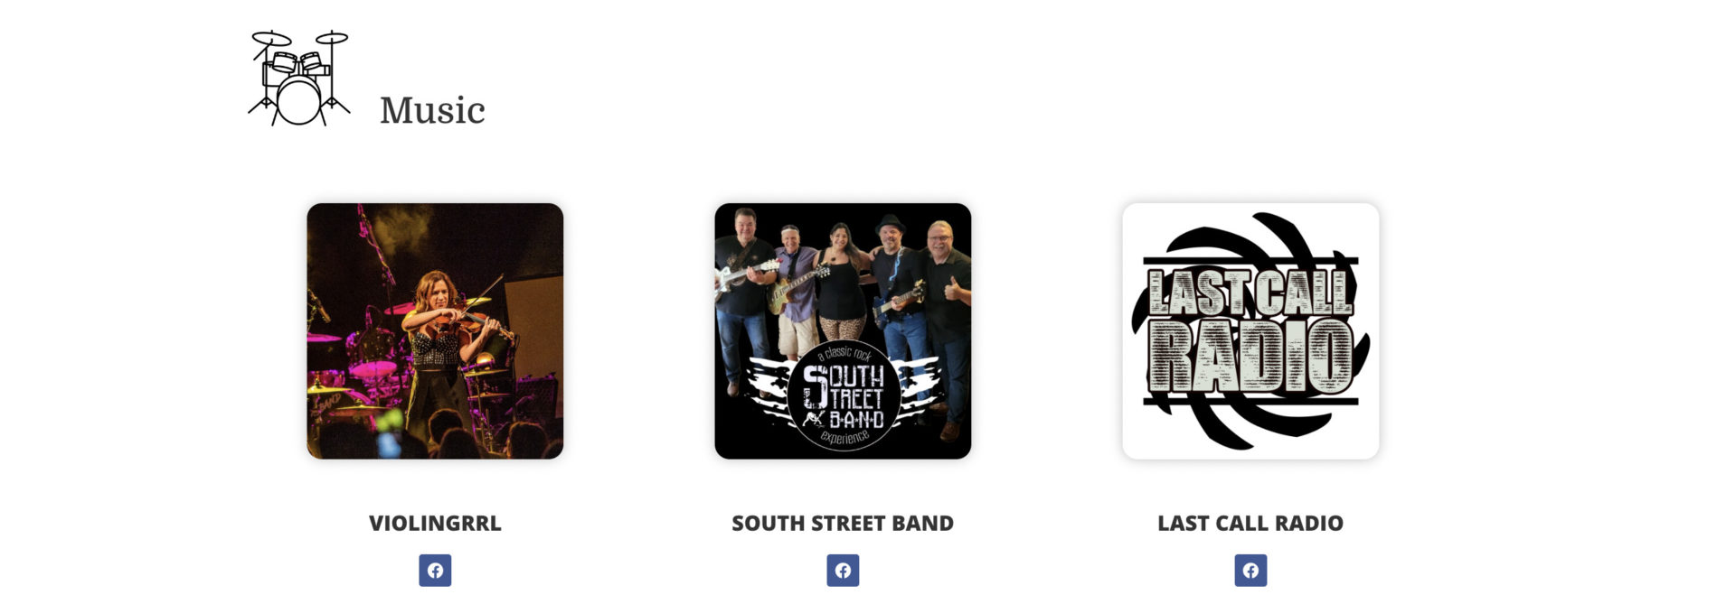Open Violingrrl's Facebook page icon
1736x604 pixels.
pos(435,571)
